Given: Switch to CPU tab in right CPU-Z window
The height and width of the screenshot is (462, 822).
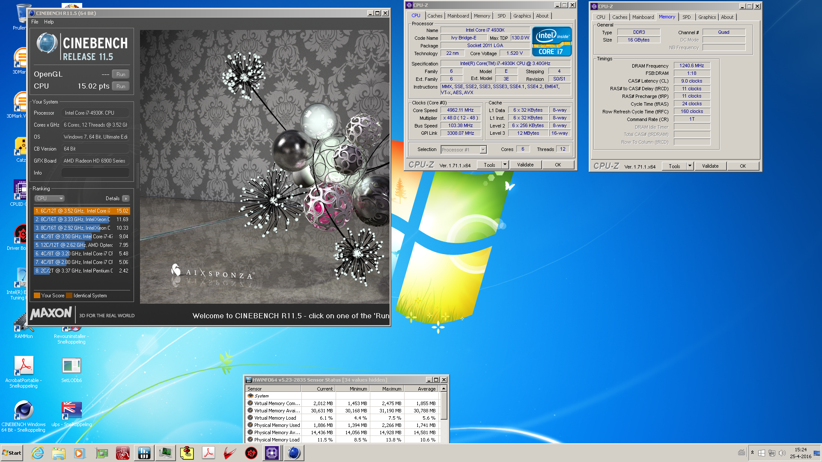Looking at the screenshot, I should (601, 17).
